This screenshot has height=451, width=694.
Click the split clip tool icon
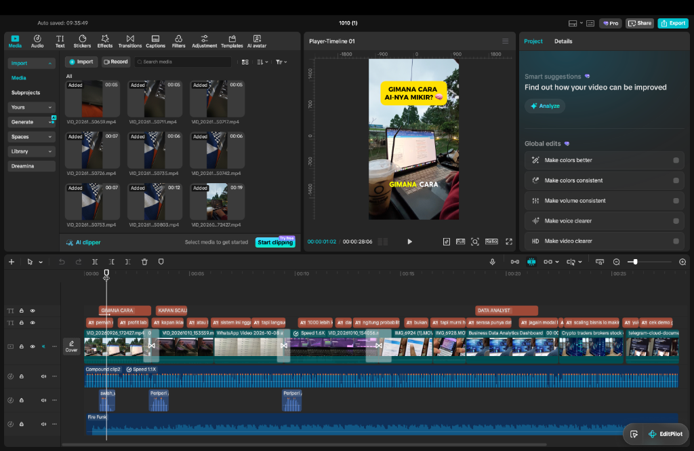95,262
